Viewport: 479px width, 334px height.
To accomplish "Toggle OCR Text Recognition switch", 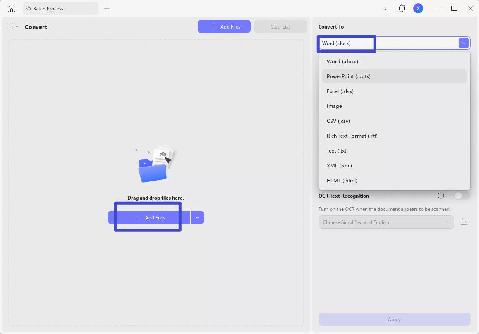I will coord(462,196).
